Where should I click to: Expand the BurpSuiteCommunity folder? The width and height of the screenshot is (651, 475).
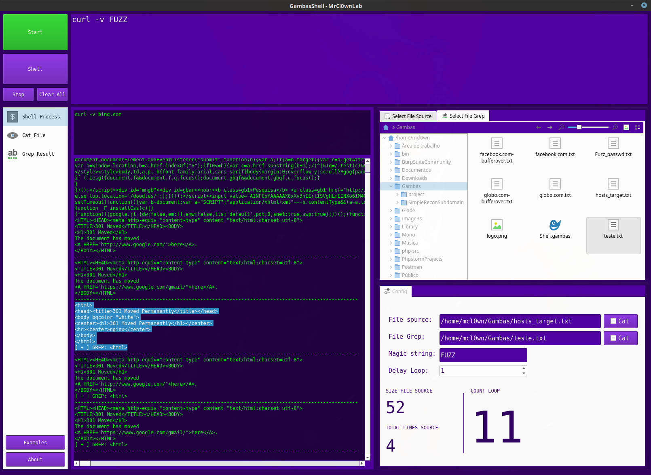[x=391, y=162]
